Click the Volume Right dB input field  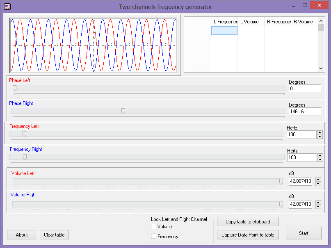[300, 205]
